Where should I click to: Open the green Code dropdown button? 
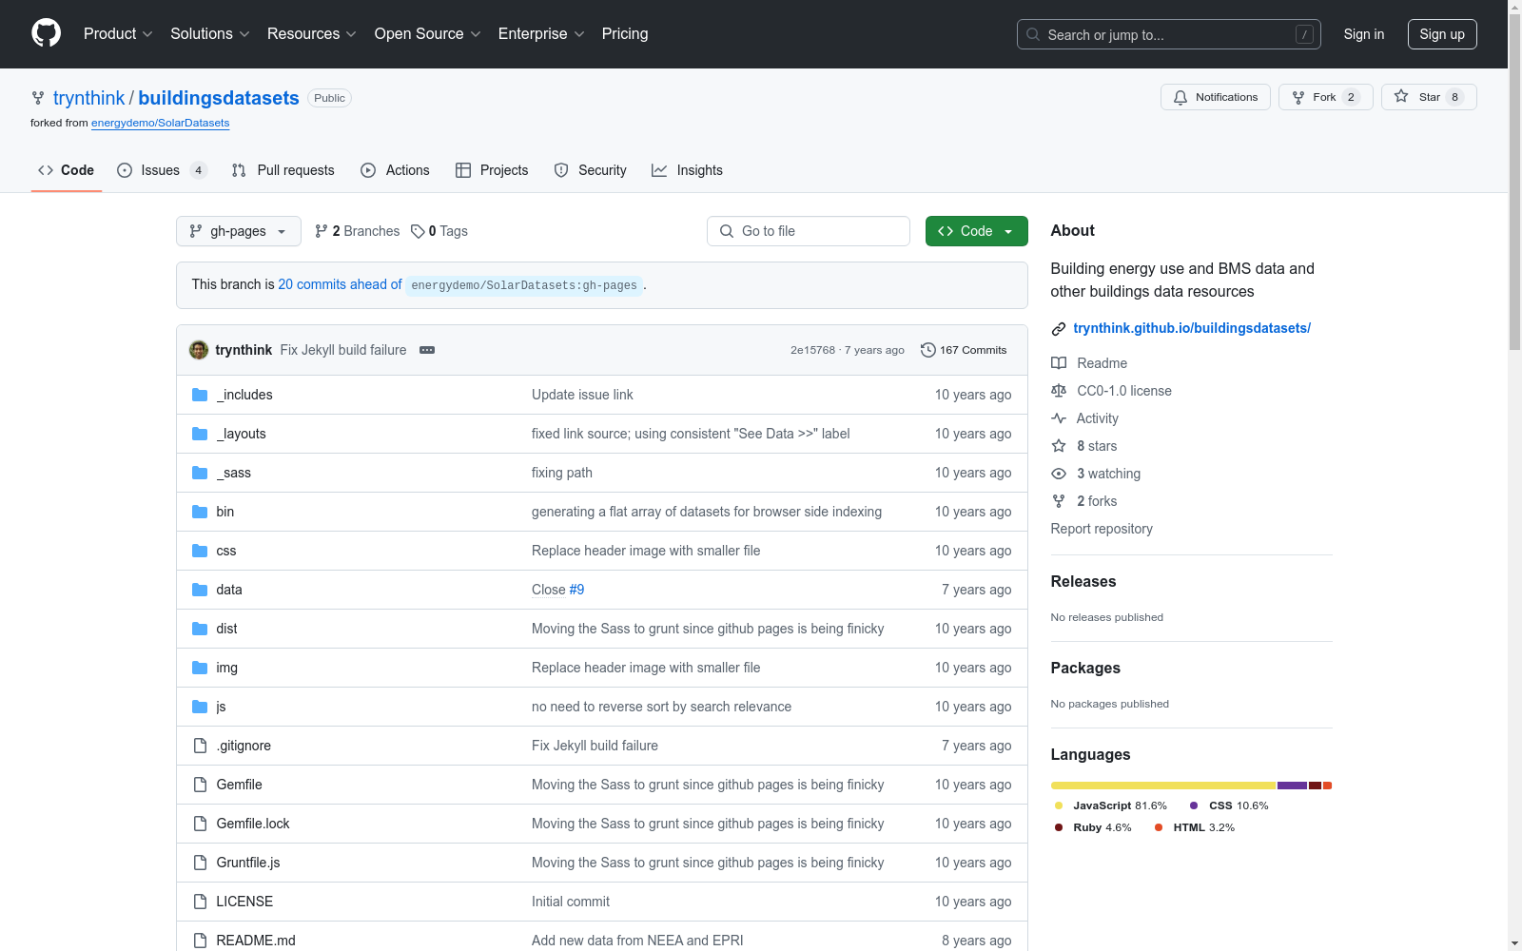pos(977,231)
